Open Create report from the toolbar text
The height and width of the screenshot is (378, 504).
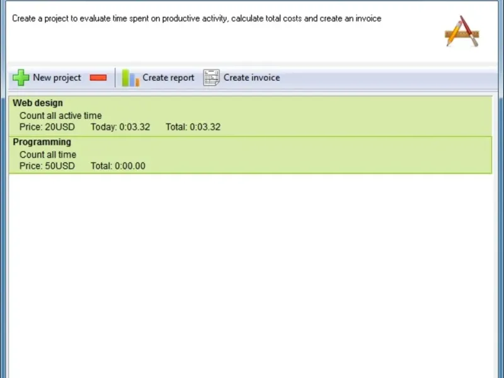[168, 77]
